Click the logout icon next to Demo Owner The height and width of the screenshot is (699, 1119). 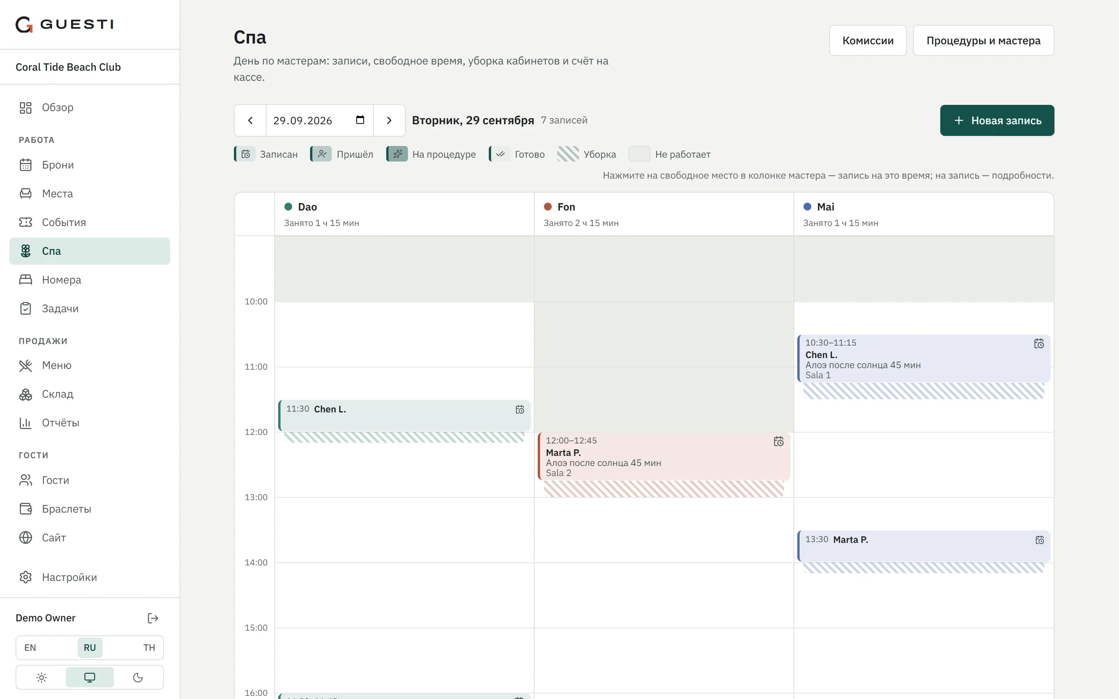[x=153, y=618]
